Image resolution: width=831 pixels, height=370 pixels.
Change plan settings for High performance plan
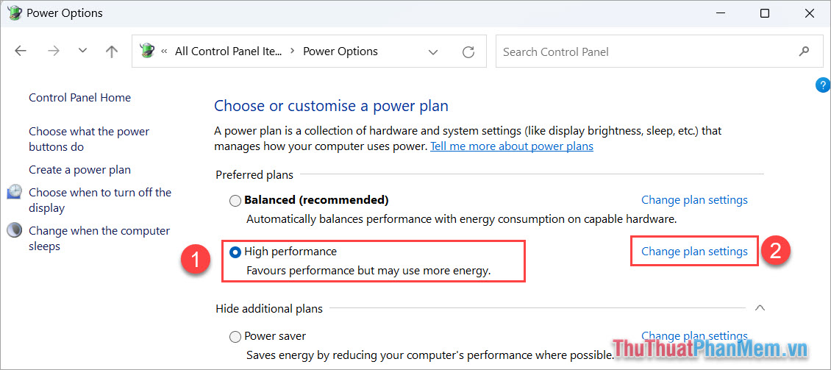(694, 252)
